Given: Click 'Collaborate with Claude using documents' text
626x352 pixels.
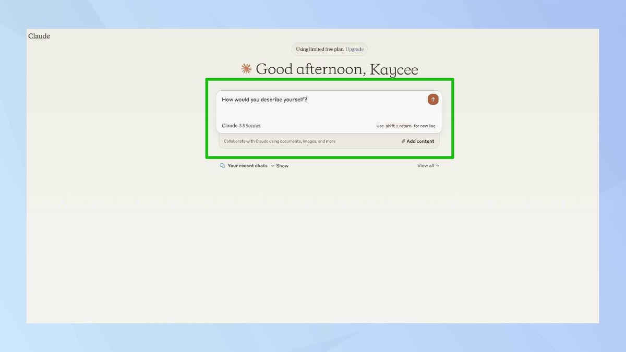Looking at the screenshot, I should click(x=280, y=141).
